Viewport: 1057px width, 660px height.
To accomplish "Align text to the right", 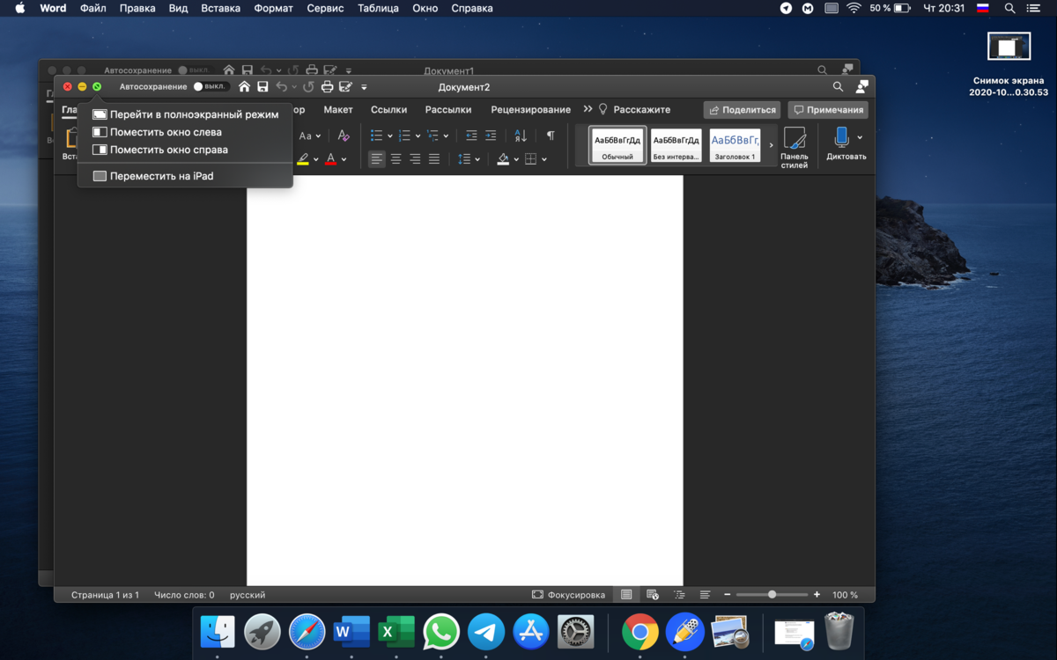I will [415, 159].
